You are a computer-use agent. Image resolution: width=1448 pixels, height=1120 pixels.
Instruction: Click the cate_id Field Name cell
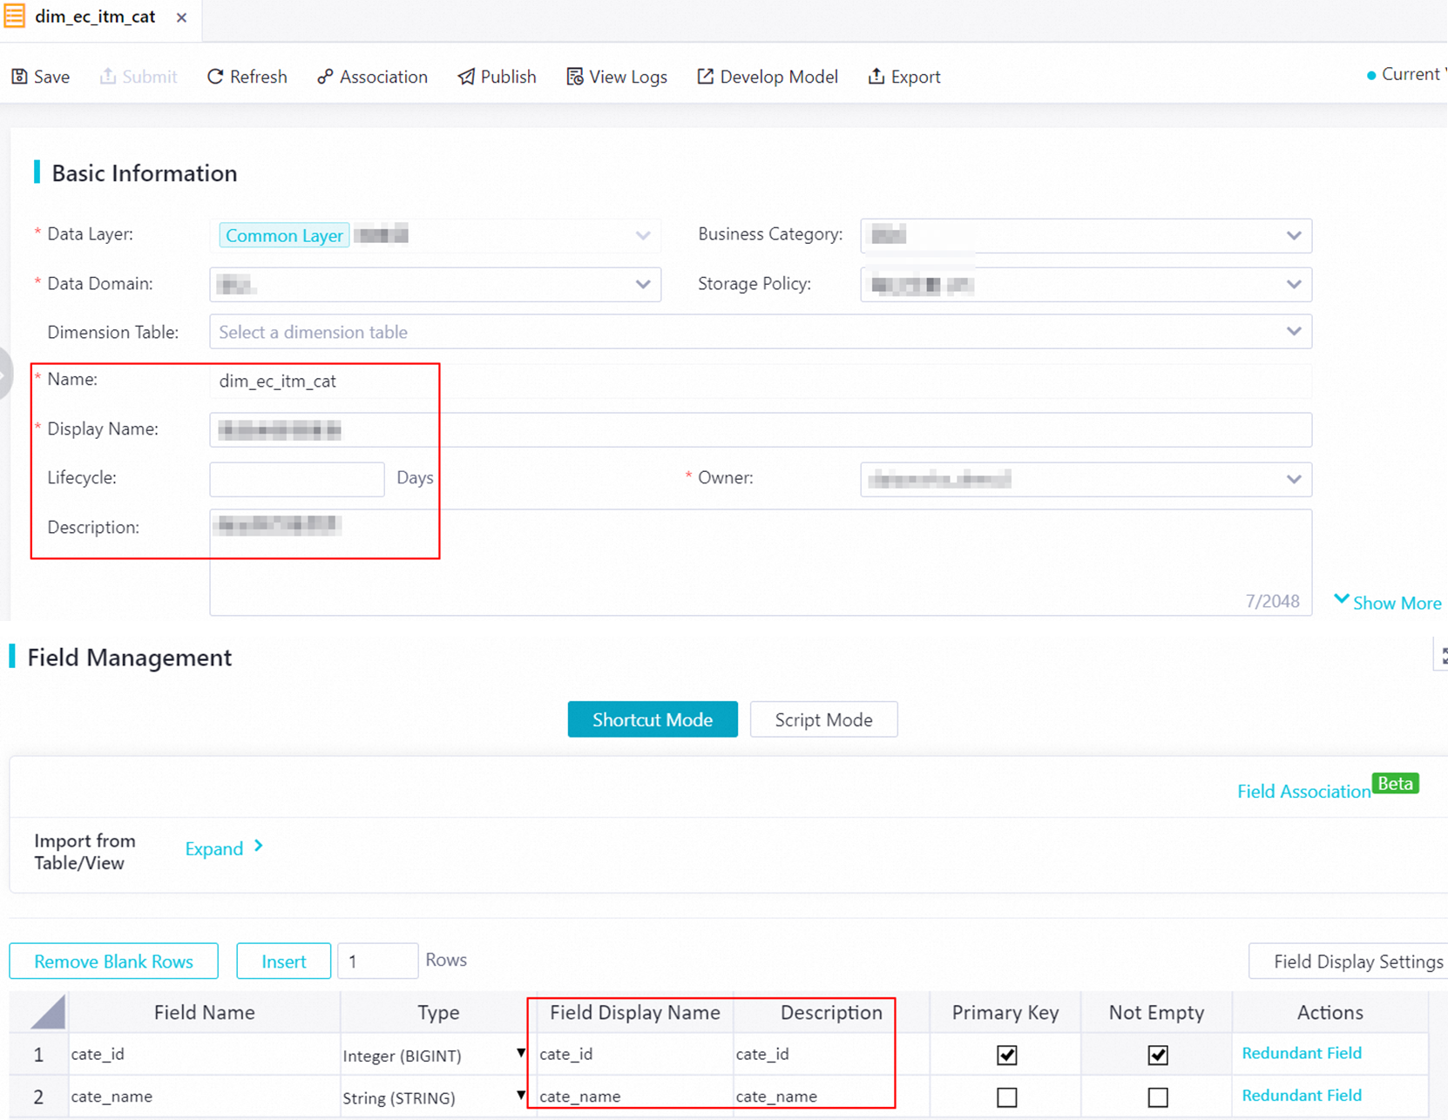tap(204, 1054)
